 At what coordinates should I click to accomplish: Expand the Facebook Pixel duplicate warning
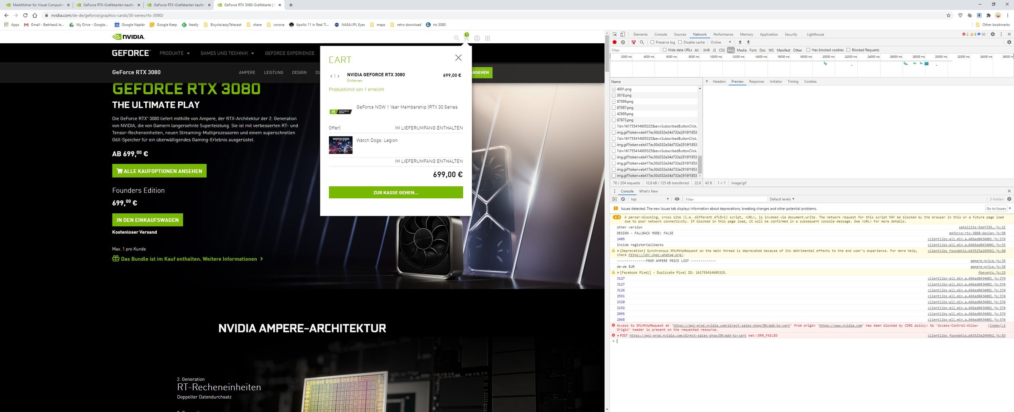point(618,273)
